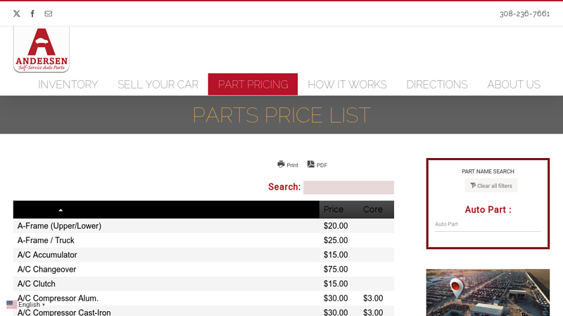The image size is (563, 316).
Task: Click the email envelope icon
Action: (48, 13)
